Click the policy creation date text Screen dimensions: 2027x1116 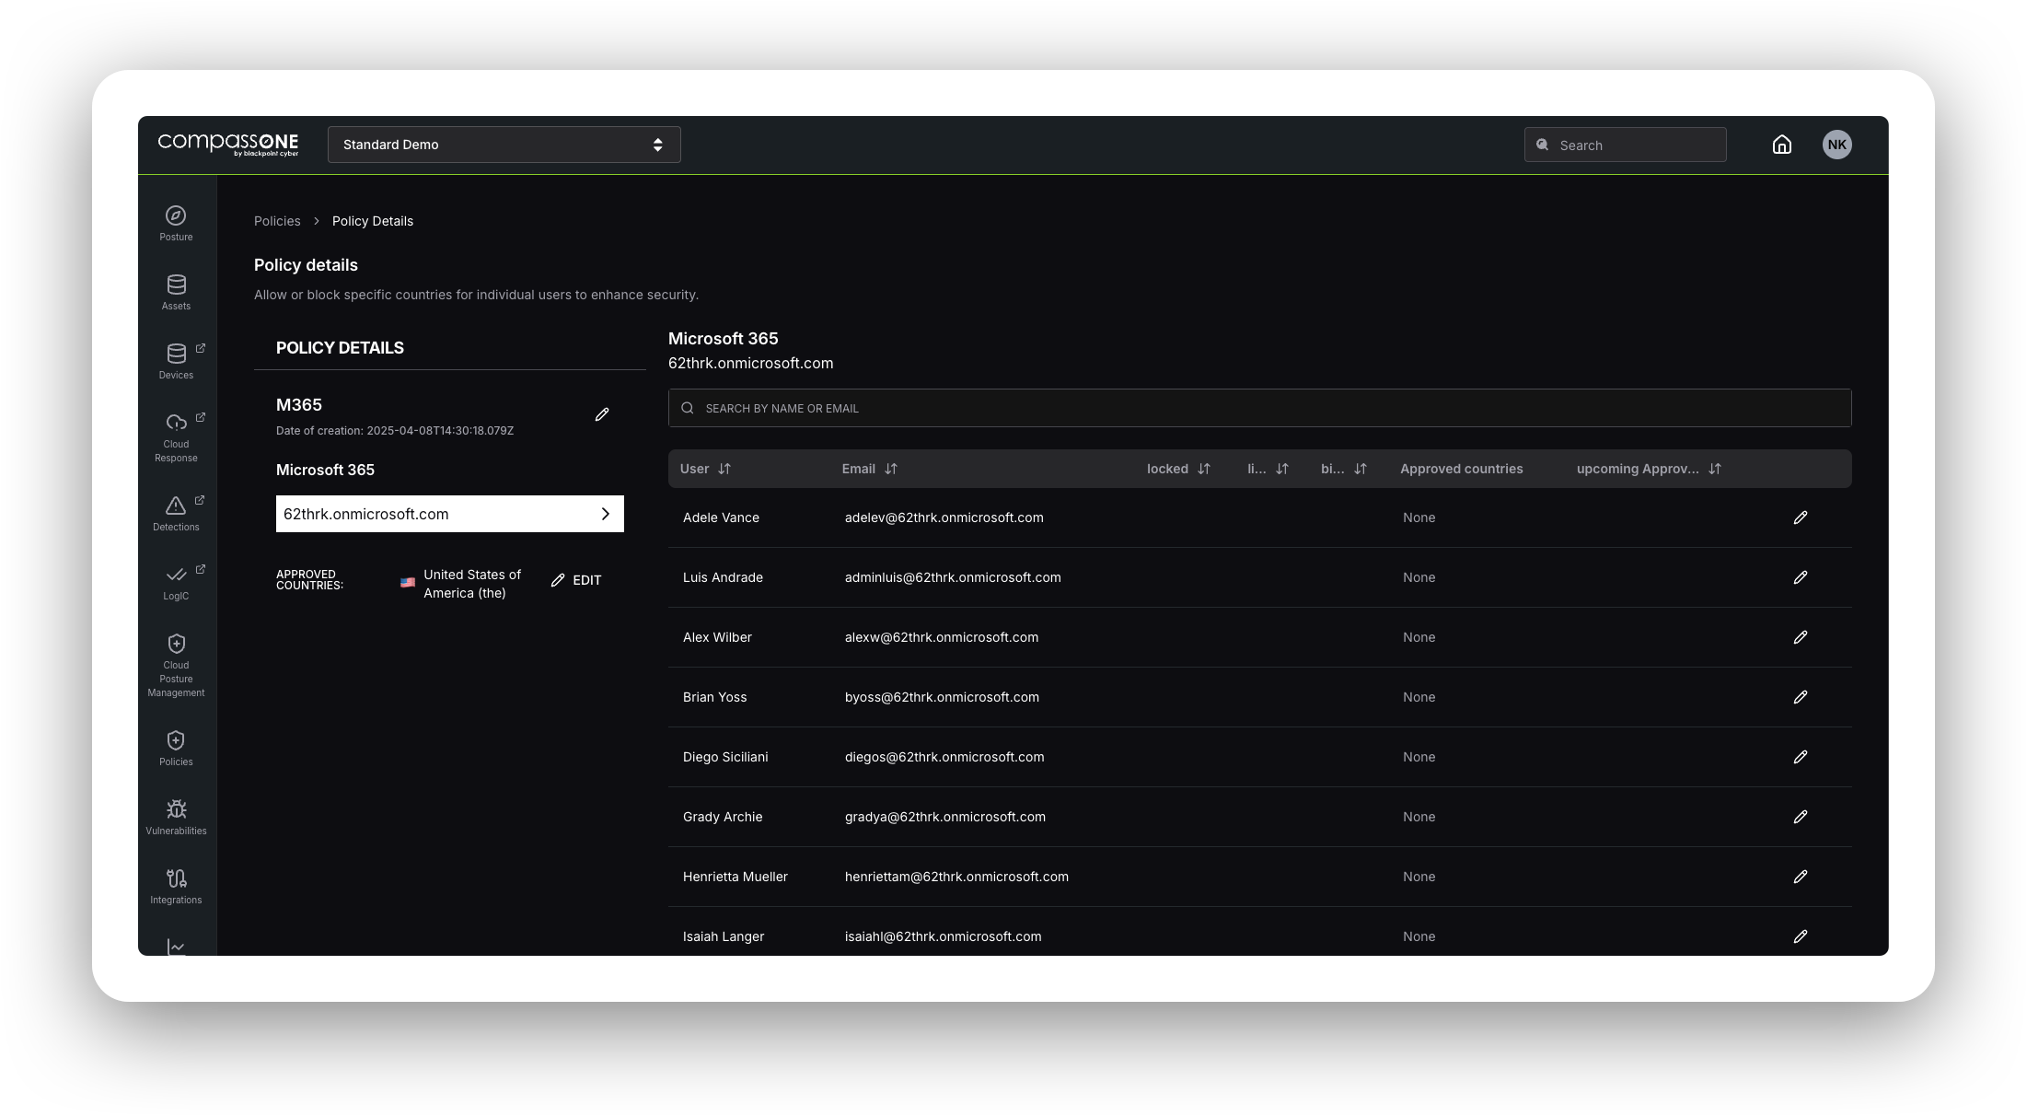(x=395, y=431)
